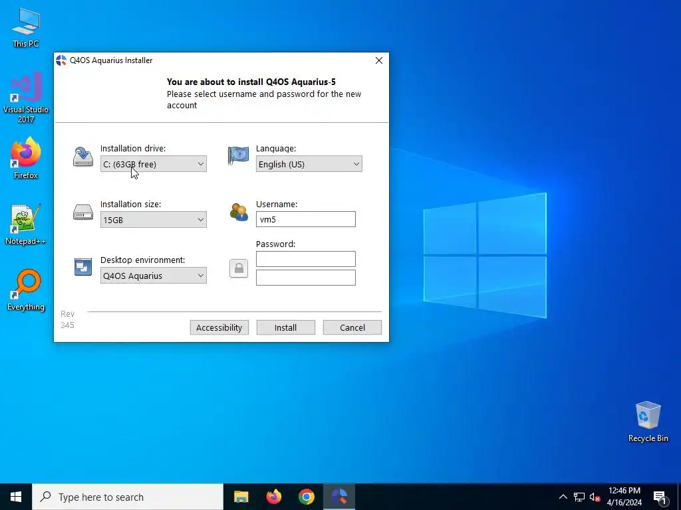Click the installation size disk icon
Screen dimensions: 681x510
pos(83,212)
